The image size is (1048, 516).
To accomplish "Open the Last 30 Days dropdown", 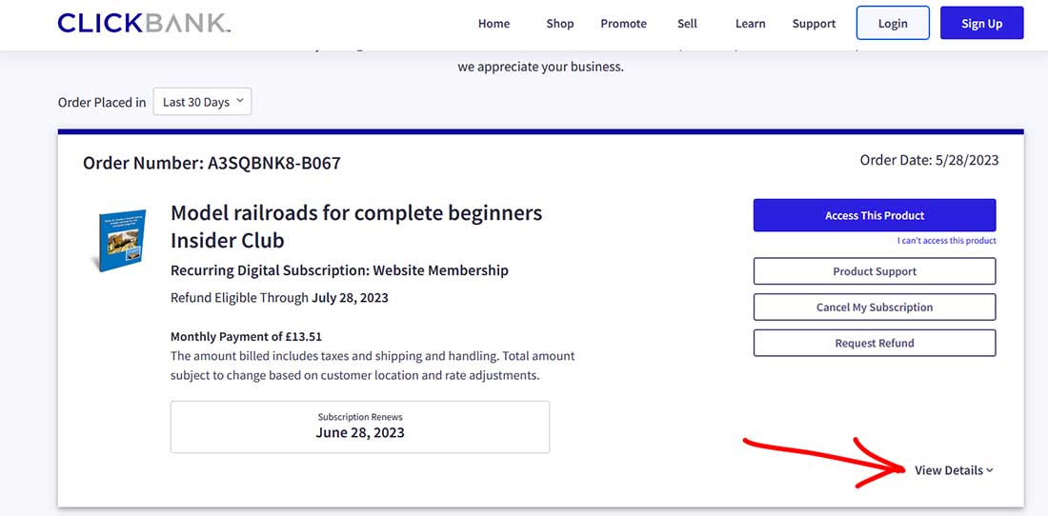I will click(x=202, y=102).
